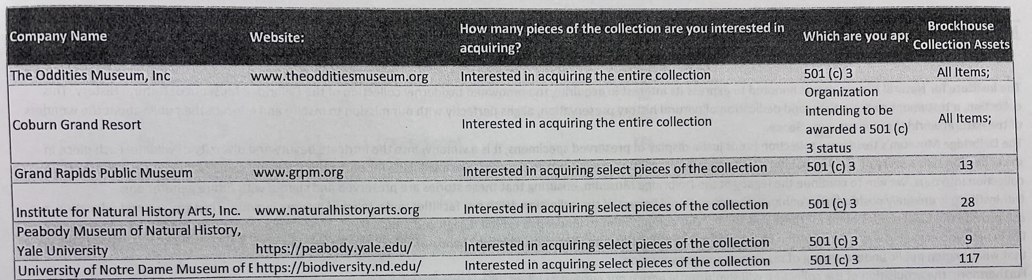Select The Oddities Museum, Inc cell

(x=90, y=76)
